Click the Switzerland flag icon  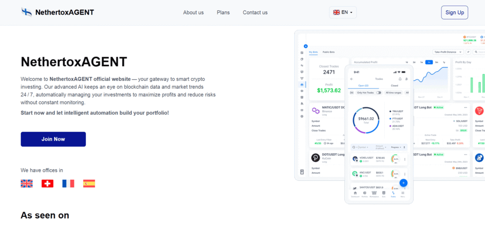pyautogui.click(x=47, y=184)
